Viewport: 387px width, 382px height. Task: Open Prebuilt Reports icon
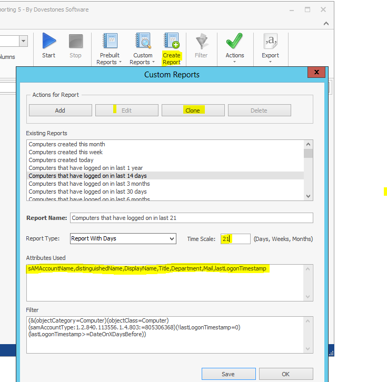[110, 41]
